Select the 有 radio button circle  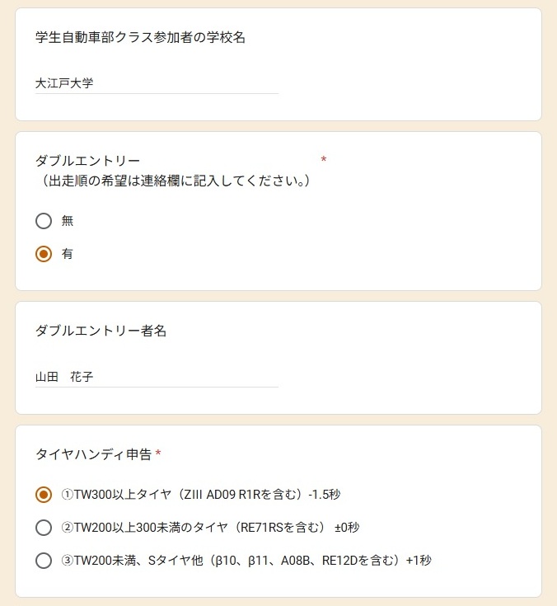coord(44,254)
